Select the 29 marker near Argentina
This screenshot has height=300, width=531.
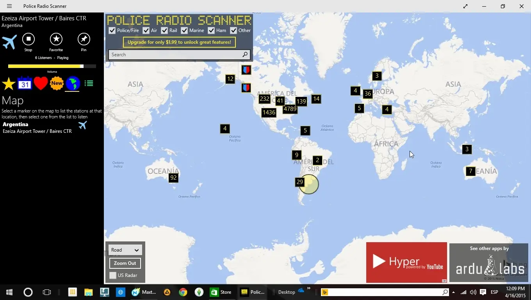coord(299,182)
